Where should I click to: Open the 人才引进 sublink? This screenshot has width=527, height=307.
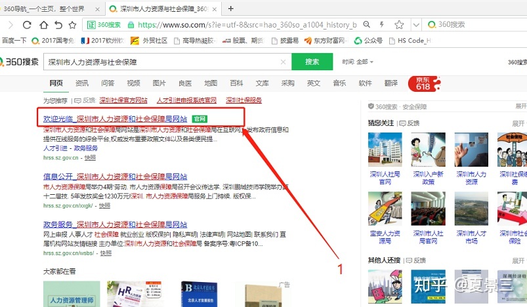[x=55, y=148]
